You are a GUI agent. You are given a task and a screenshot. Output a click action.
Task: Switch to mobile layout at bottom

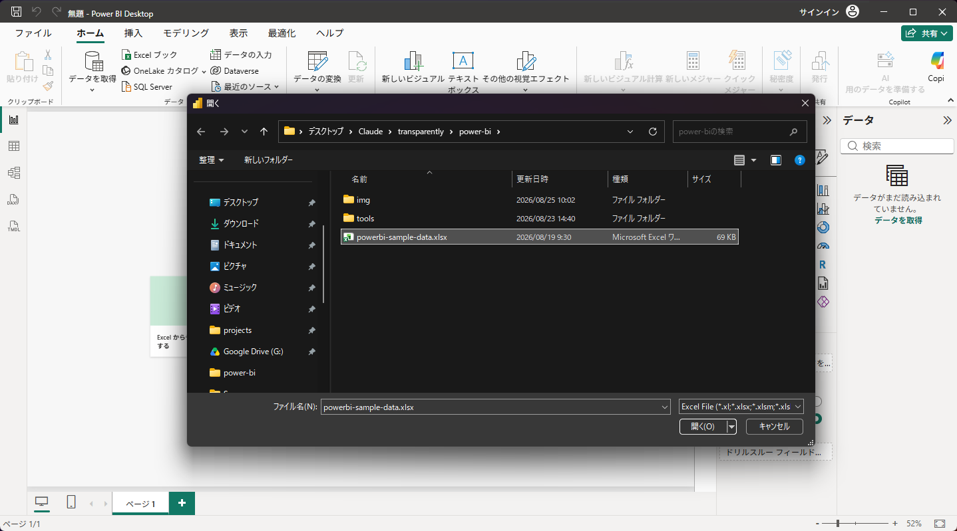coord(71,502)
